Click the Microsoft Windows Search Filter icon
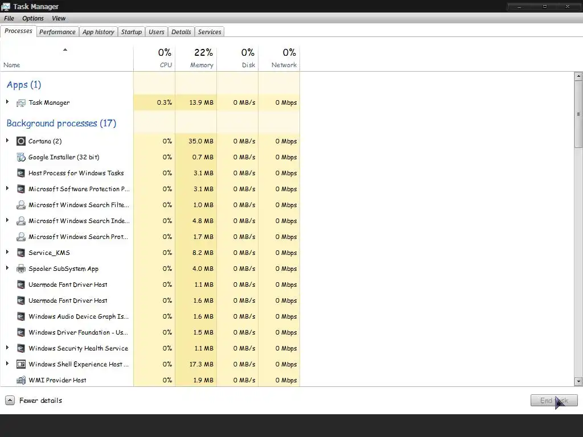The width and height of the screenshot is (583, 437). coord(21,205)
